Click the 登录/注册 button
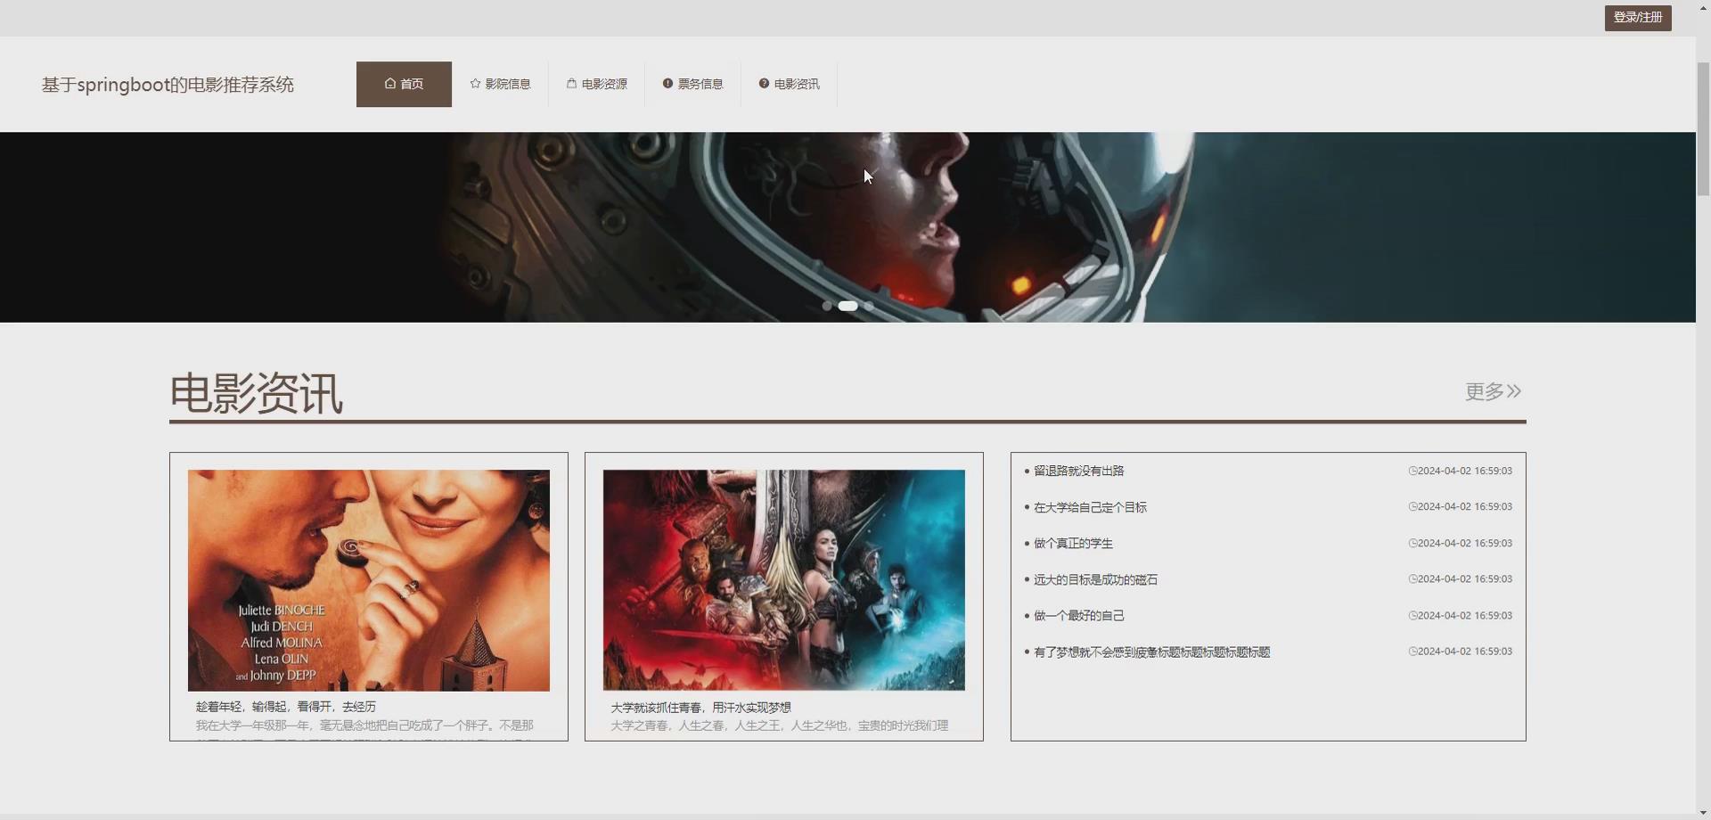 [x=1638, y=17]
